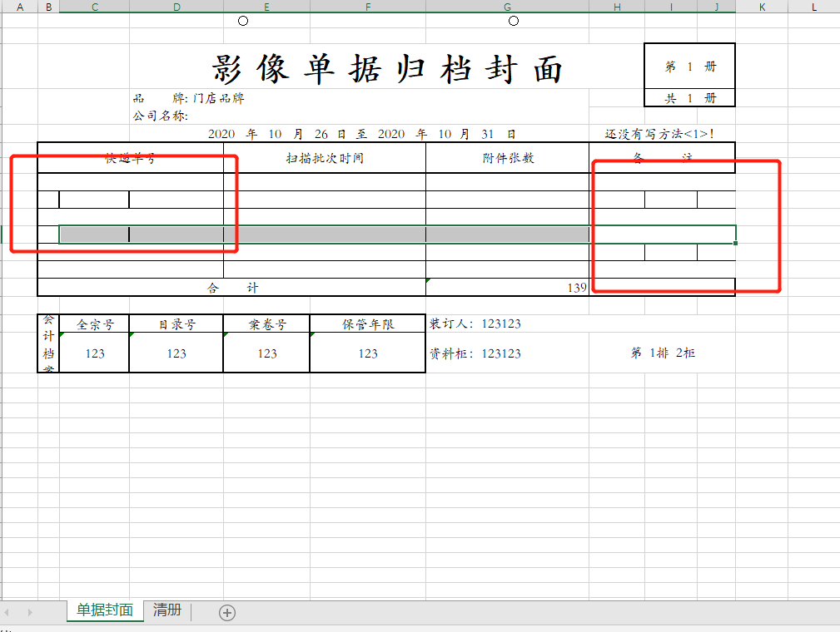Switch to the 清册 sheet tab
Screen dimensions: 840x632
167,611
